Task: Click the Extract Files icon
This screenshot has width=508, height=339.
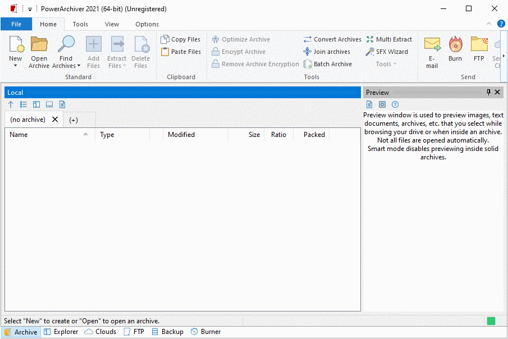Action: pyautogui.click(x=117, y=44)
